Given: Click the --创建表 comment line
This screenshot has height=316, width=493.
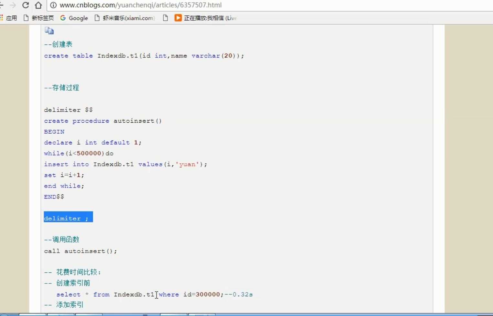Looking at the screenshot, I should click(58, 44).
